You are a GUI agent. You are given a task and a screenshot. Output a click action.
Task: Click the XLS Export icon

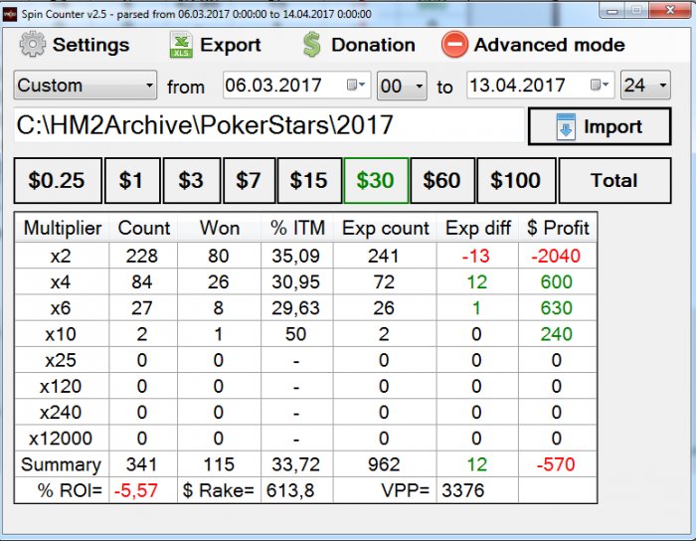click(x=181, y=45)
